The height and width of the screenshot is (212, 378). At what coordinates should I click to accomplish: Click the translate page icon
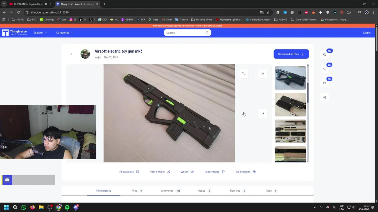coord(262,12)
